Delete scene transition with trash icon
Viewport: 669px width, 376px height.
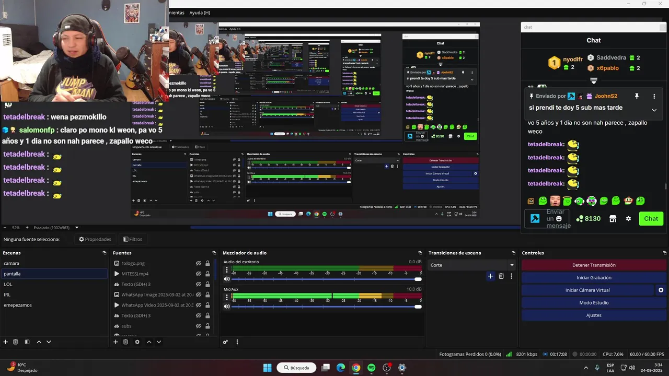[x=501, y=276]
